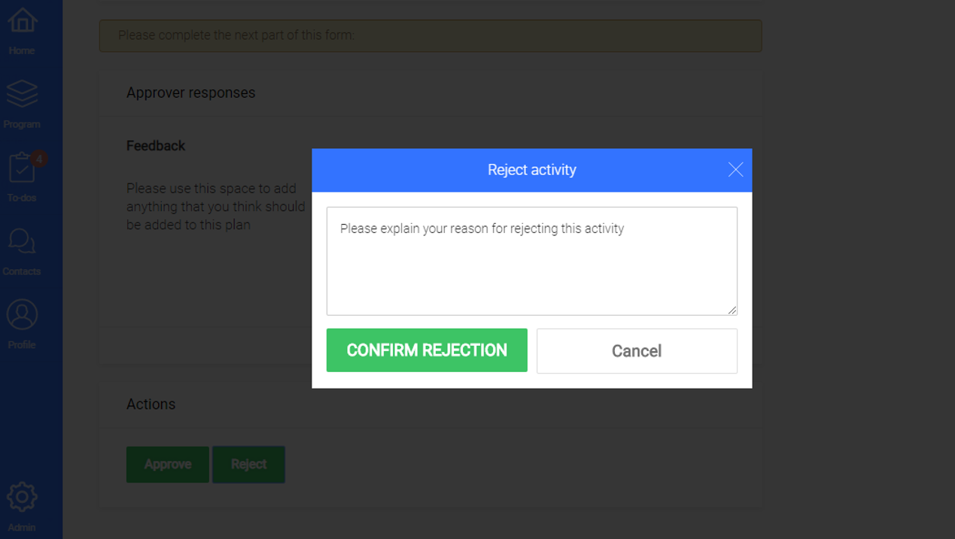Select the Approver responses section header
Image resolution: width=955 pixels, height=539 pixels.
(191, 92)
